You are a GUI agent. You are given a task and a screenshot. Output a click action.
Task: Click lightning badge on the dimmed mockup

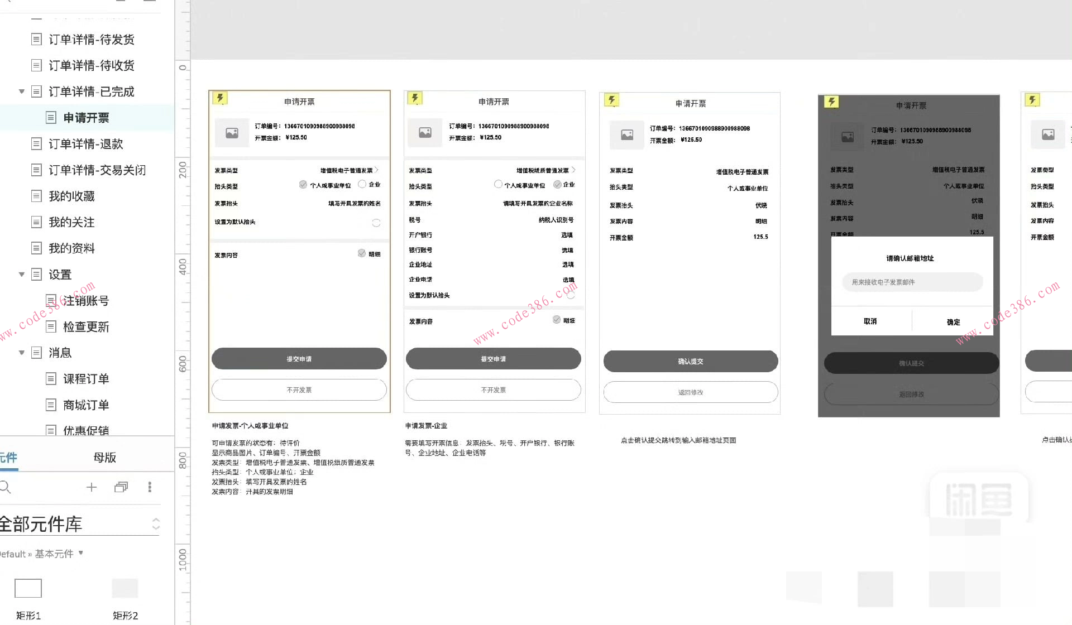coord(831,102)
